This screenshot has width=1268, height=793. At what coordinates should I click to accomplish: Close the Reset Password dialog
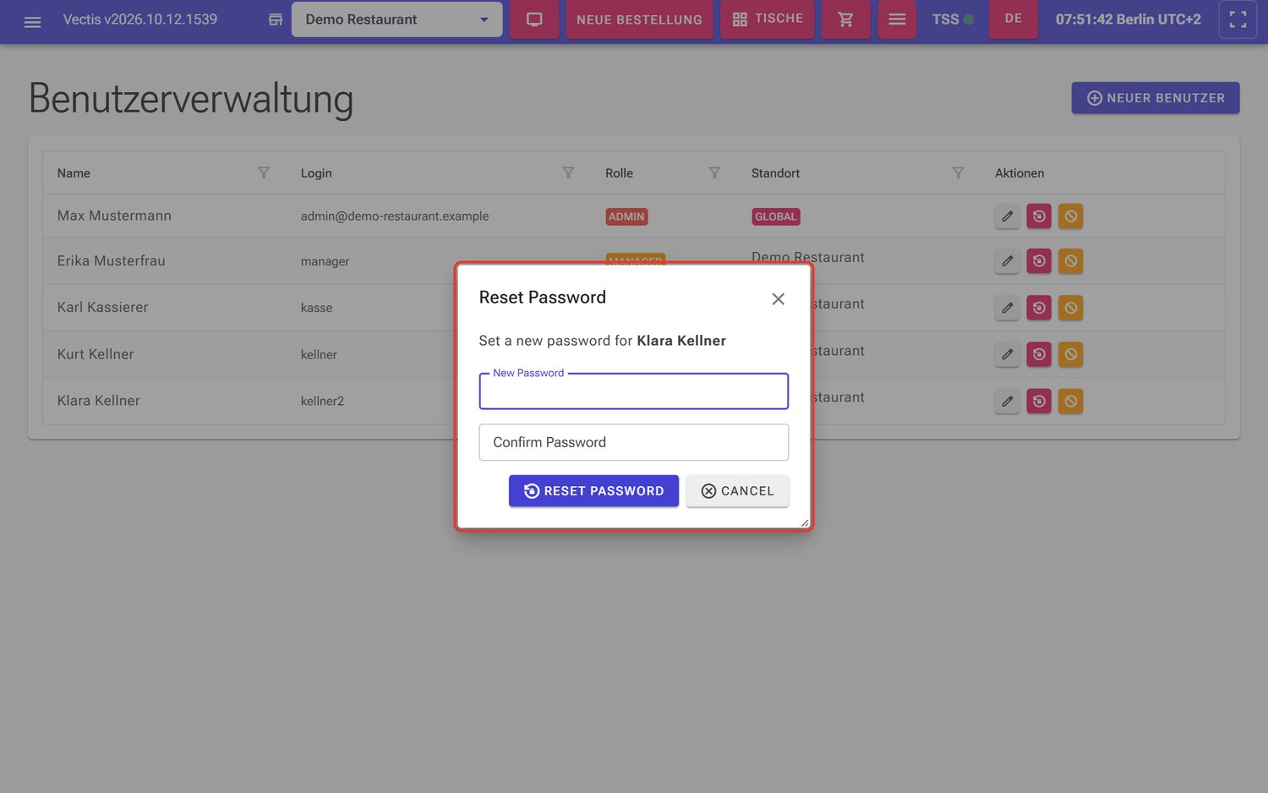(x=779, y=299)
